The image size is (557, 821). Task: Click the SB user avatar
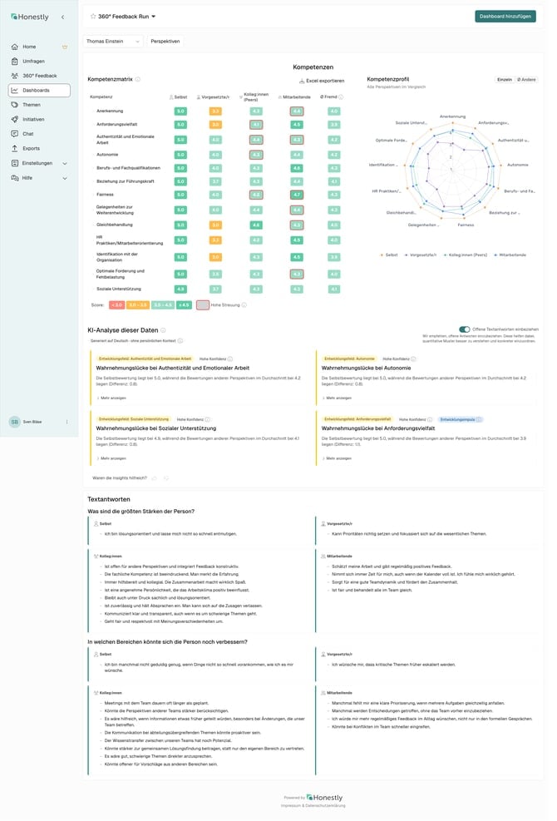pyautogui.click(x=15, y=422)
